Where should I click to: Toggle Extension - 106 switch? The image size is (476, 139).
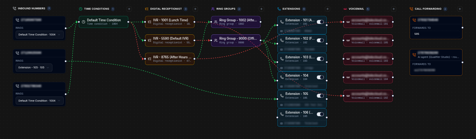click(x=320, y=114)
